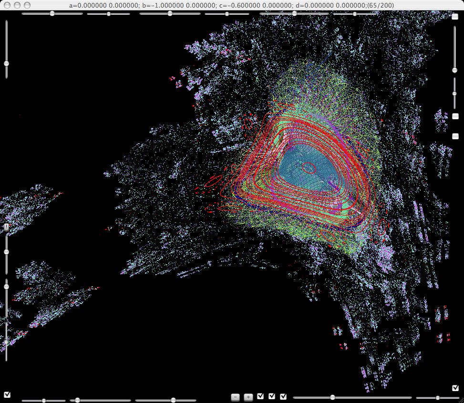The height and width of the screenshot is (403, 464).
Task: Click the knob of the short right vertical slider
Action: click(454, 93)
